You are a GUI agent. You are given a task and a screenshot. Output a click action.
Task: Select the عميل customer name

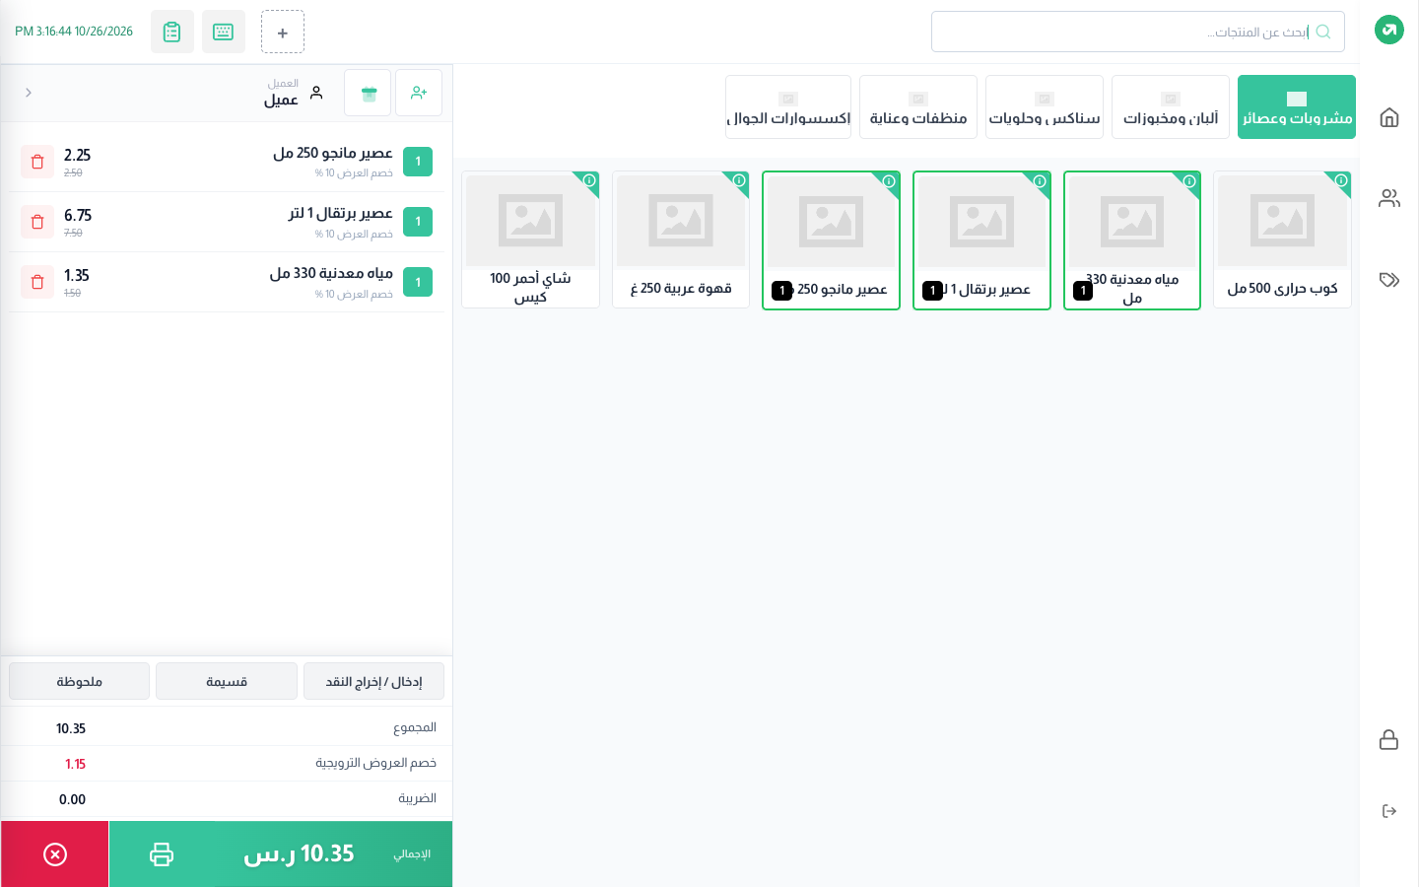pyautogui.click(x=281, y=100)
